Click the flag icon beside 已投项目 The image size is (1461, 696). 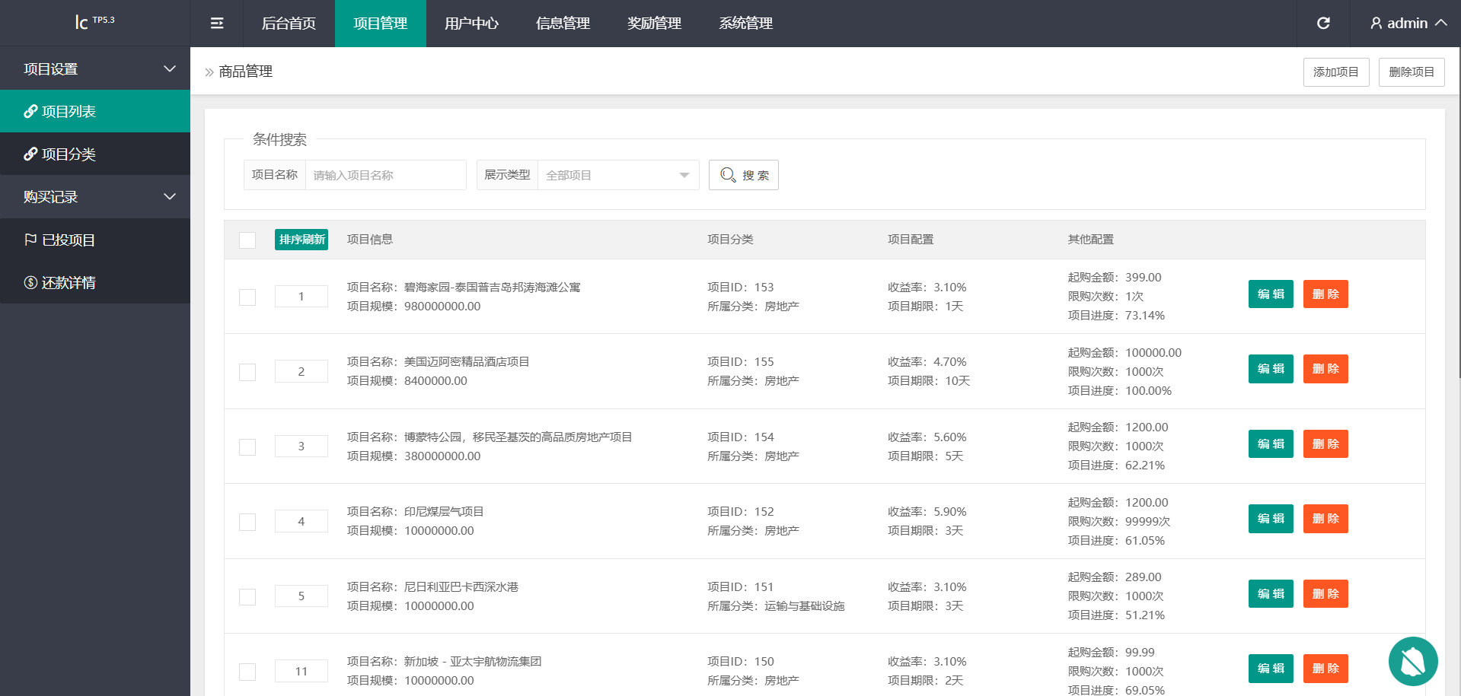click(x=30, y=240)
